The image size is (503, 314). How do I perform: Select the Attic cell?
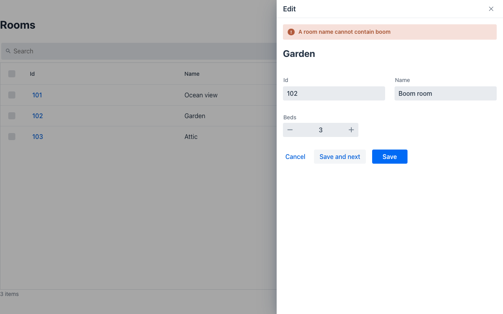(x=191, y=137)
